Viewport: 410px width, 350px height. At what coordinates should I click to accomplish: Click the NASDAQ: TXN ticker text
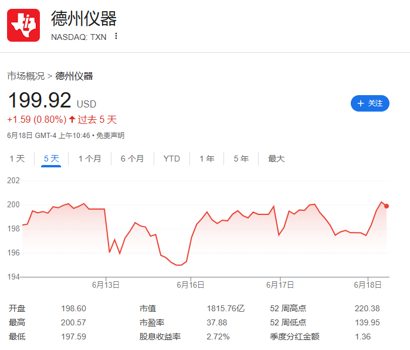pyautogui.click(x=79, y=37)
